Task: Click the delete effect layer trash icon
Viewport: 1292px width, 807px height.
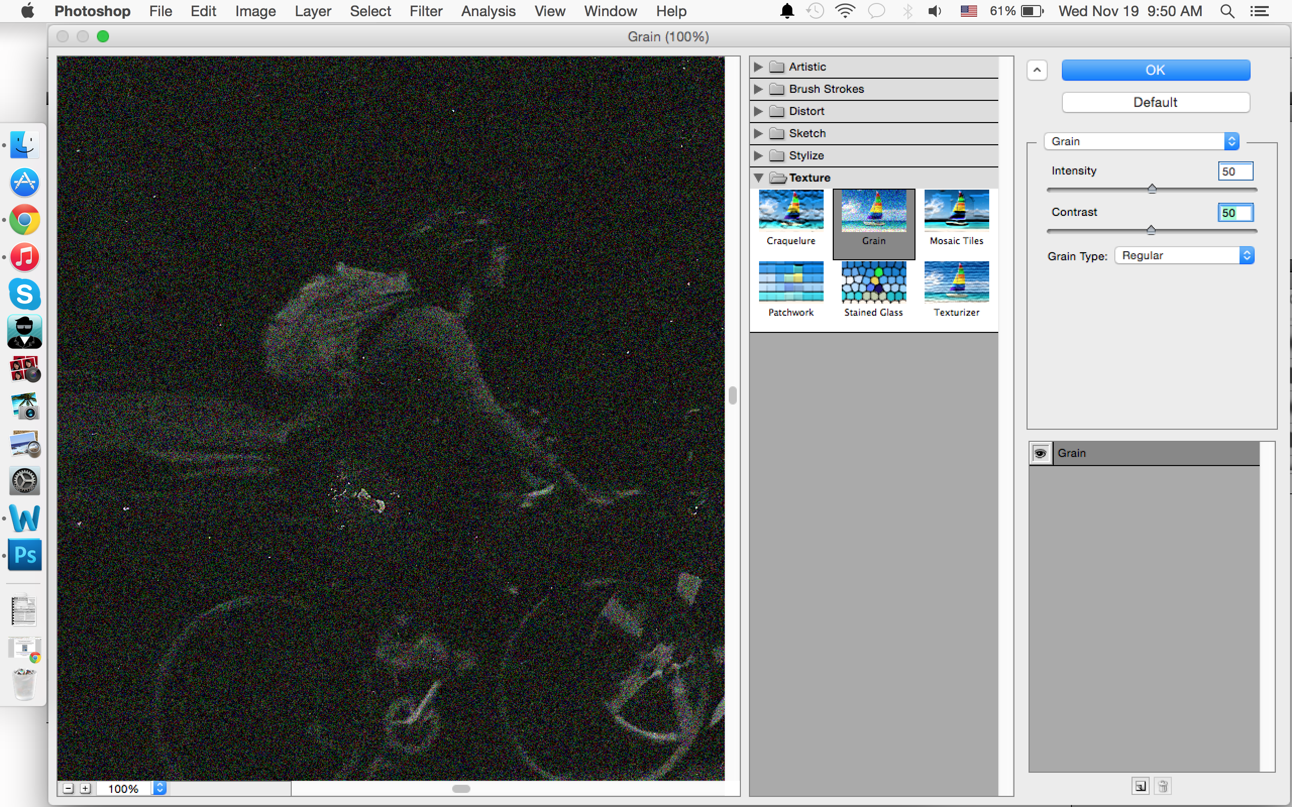Action: pos(1163,786)
